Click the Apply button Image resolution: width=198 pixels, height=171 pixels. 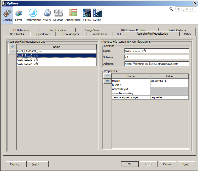click(x=149, y=164)
